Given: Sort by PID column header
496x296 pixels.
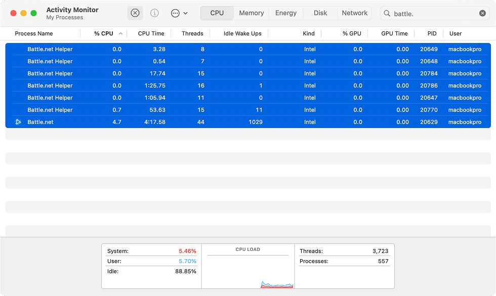Looking at the screenshot, I should point(432,33).
